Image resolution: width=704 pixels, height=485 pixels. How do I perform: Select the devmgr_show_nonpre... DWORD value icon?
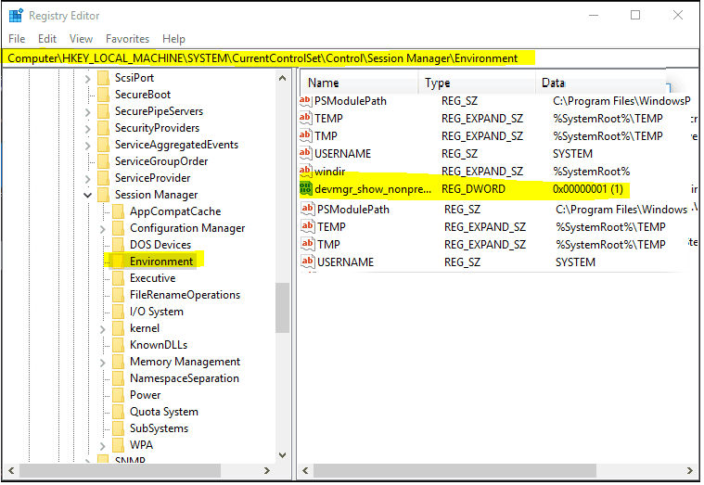[x=306, y=189]
